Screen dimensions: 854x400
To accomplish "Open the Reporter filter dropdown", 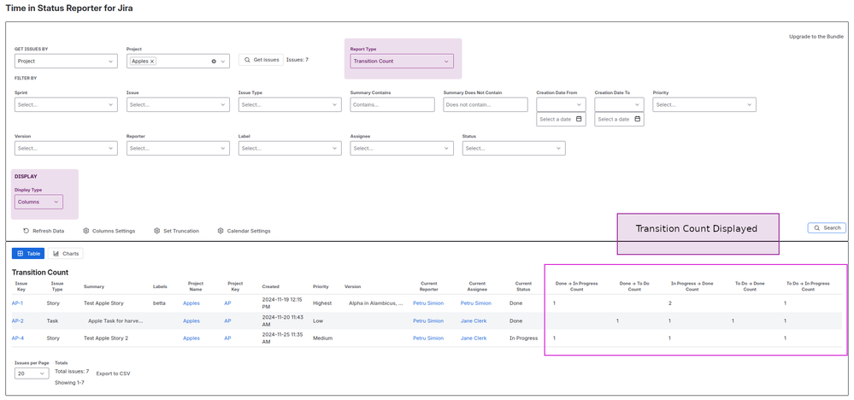I will pos(178,148).
